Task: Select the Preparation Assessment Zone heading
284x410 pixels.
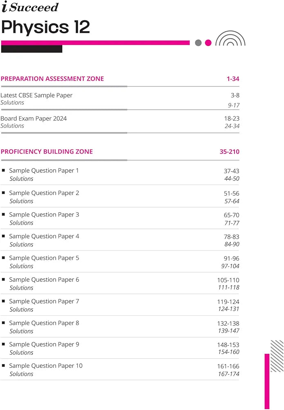Action: 52,79
